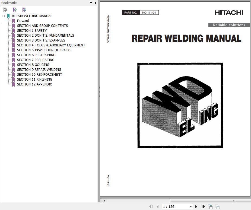This screenshot has width=251, height=210.
Task: Click the REPAIR WELDING MANUAL page title
Action: click(186, 39)
